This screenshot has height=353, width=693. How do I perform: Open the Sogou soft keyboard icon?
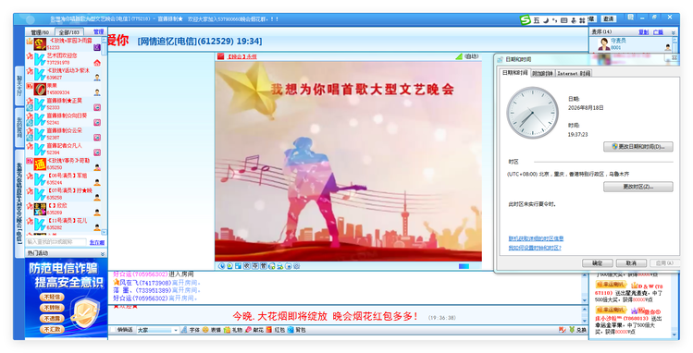(564, 20)
